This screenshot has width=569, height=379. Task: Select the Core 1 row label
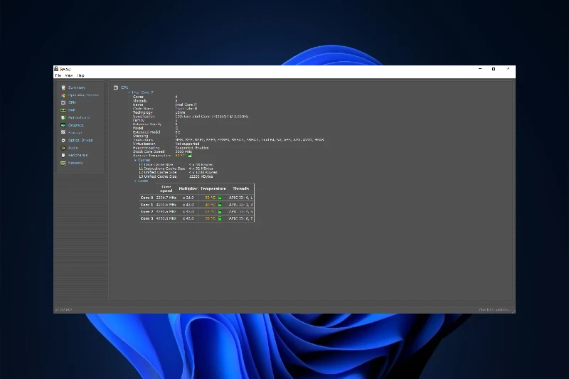(x=147, y=205)
